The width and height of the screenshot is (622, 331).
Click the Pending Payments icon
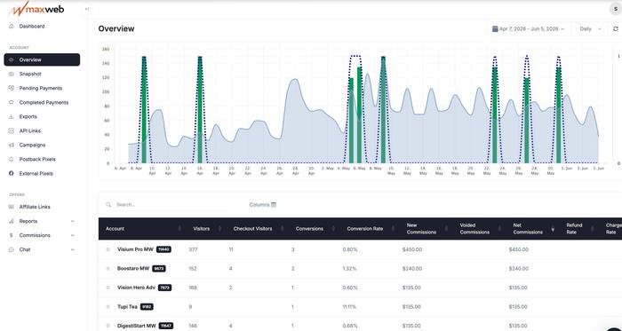11,88
